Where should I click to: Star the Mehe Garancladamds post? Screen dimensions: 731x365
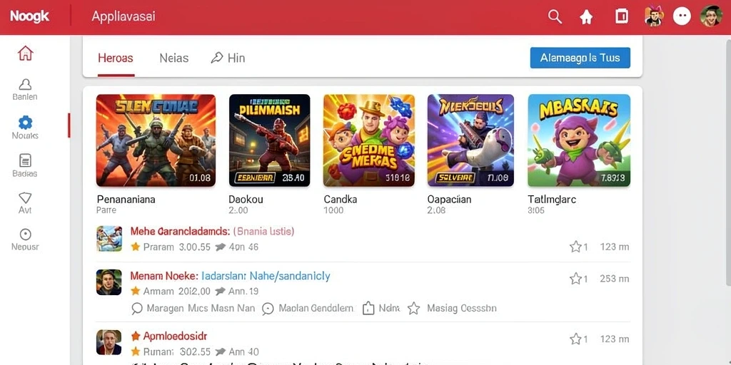575,247
